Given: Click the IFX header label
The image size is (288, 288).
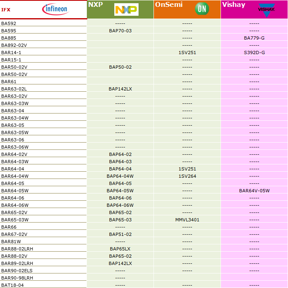Looking at the screenshot, I should (6, 10).
